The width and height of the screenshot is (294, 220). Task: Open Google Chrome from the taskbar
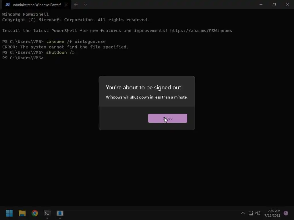pos(35,213)
